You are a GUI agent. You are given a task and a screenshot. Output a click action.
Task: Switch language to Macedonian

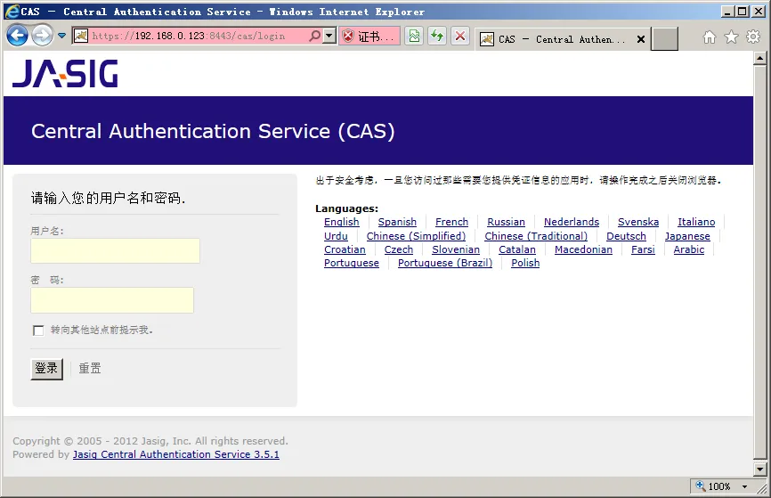(x=584, y=249)
